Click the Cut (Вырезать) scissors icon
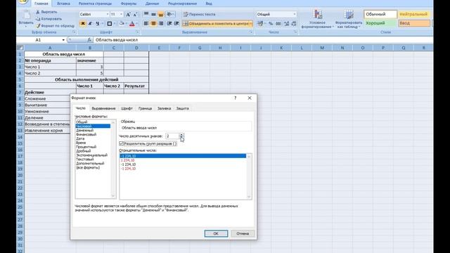The height and width of the screenshot is (253, 450). 37,12
